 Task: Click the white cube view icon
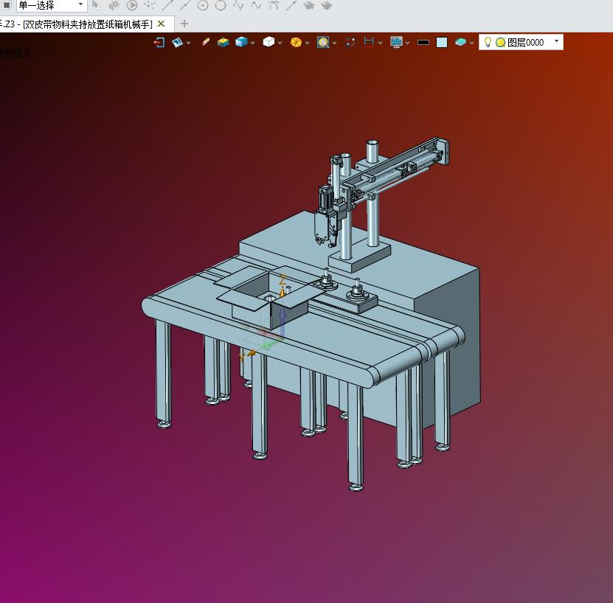click(269, 43)
